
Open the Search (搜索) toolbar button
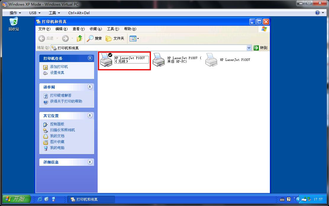(x=94, y=38)
